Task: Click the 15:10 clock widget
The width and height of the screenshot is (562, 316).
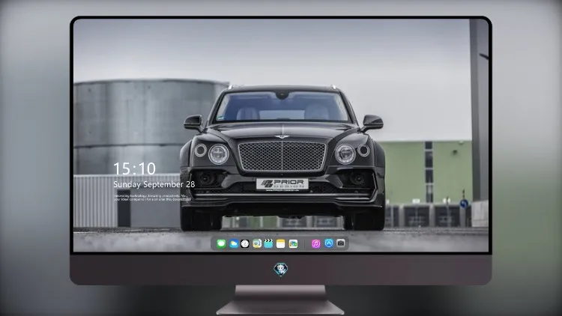Action: pyautogui.click(x=134, y=168)
